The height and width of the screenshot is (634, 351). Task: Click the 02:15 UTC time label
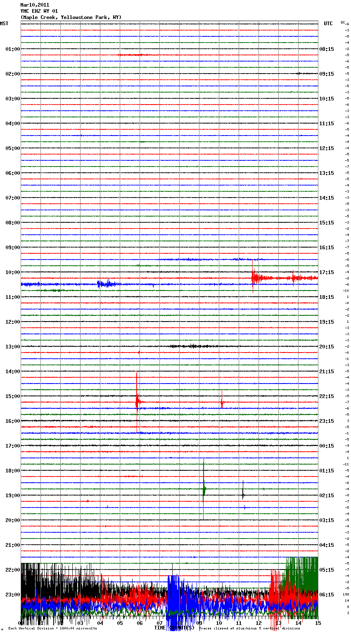[x=327, y=496]
